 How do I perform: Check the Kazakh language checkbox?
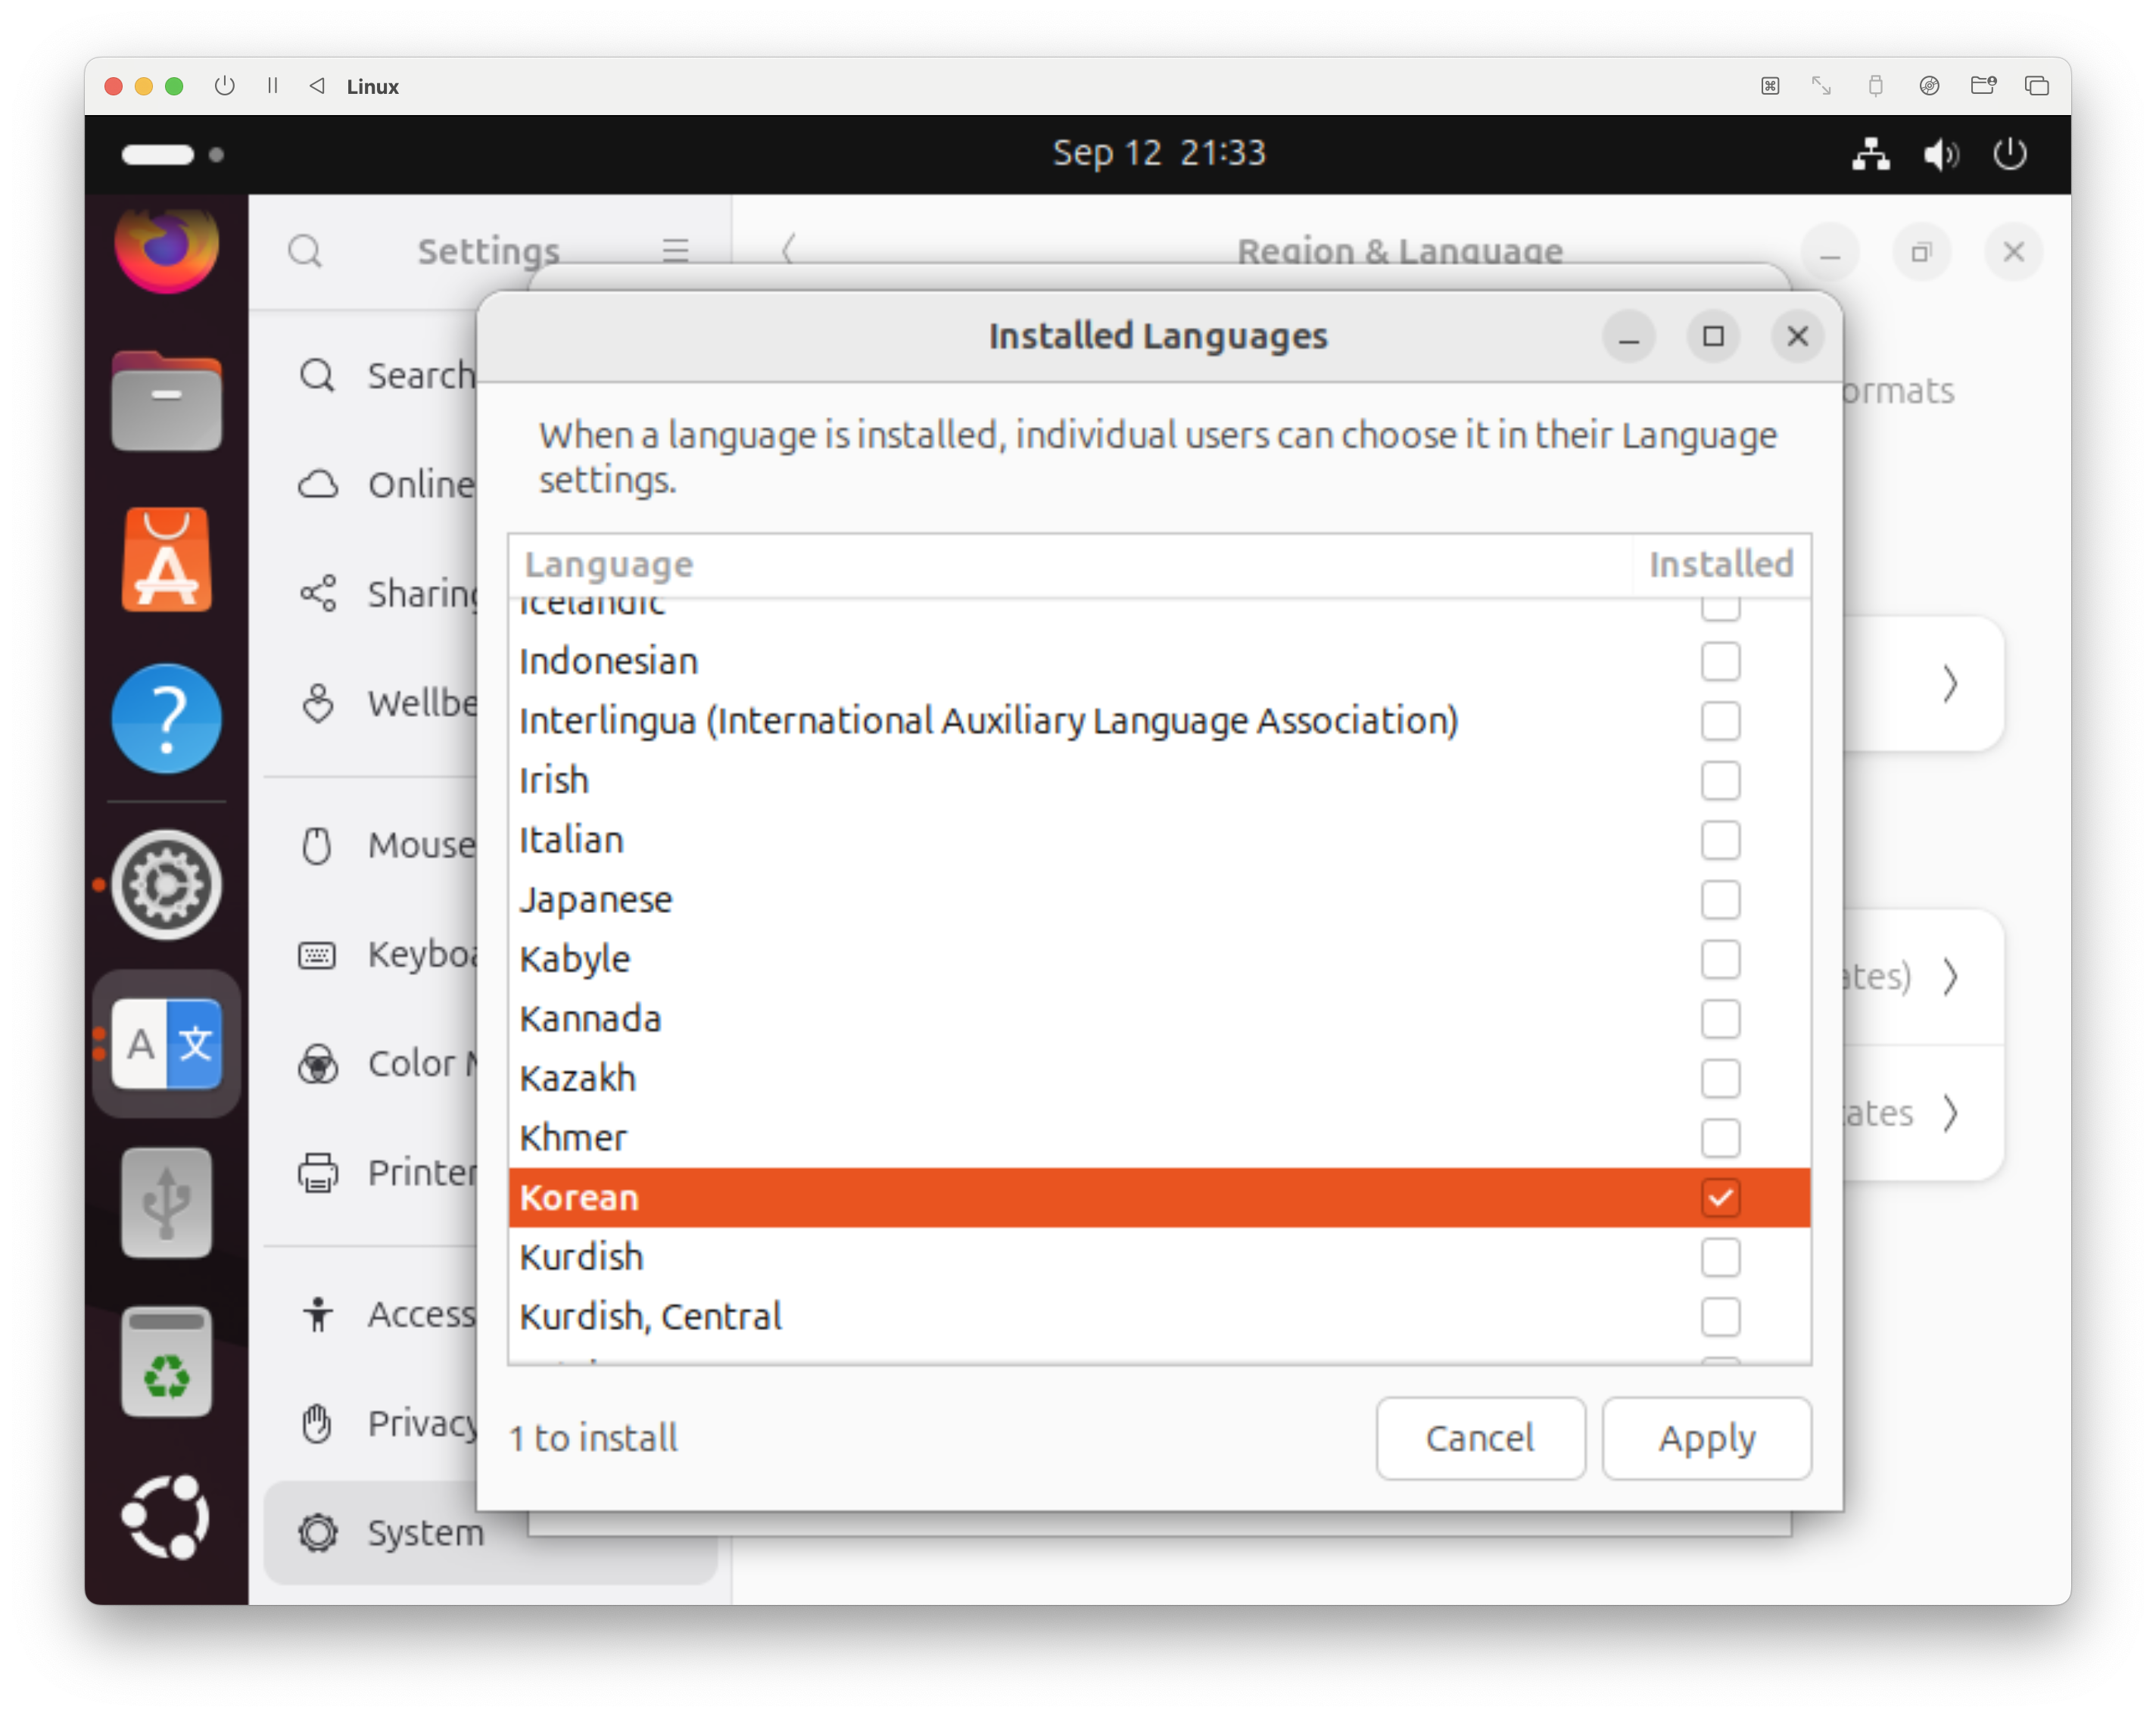pyautogui.click(x=1720, y=1078)
